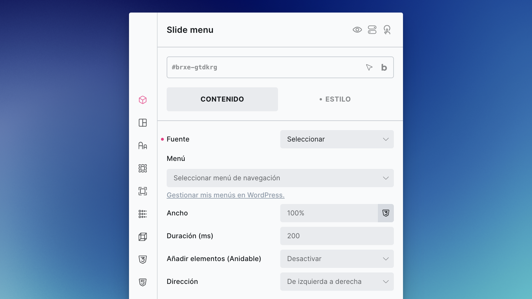Open the Dirección dropdown
The width and height of the screenshot is (532, 299).
[337, 282]
